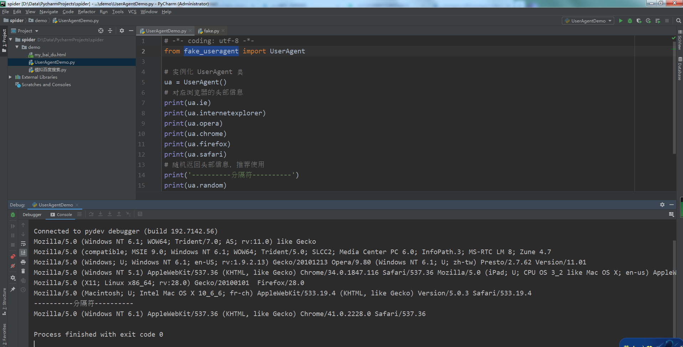The image size is (683, 347).
Task: Rerun debug session with green bug icon
Action: pyautogui.click(x=13, y=215)
